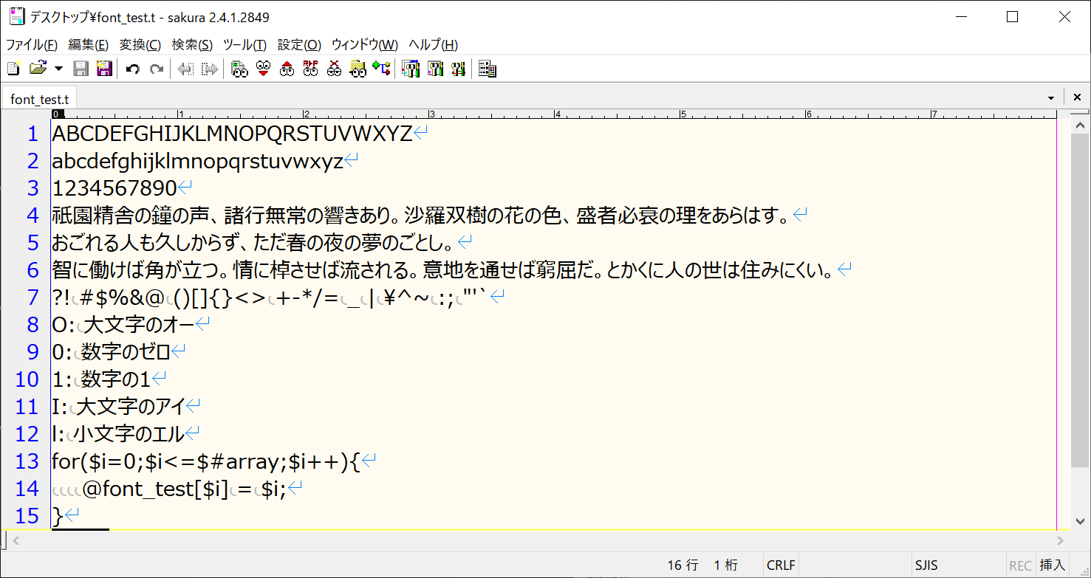
Task: Find next match using down-arrow eyes icon
Action: click(x=262, y=69)
